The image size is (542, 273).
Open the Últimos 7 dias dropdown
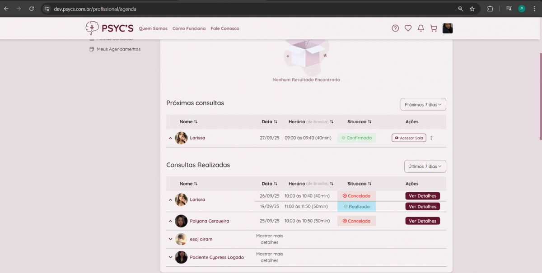coord(425,167)
